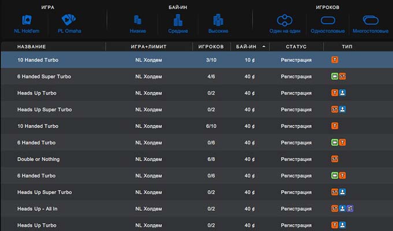Click the green icon in 6 Handed Super Turbo row
This screenshot has height=231, width=393.
pyautogui.click(x=334, y=76)
